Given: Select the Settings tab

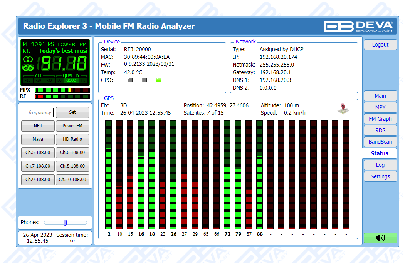Looking at the screenshot, I should (380, 176).
